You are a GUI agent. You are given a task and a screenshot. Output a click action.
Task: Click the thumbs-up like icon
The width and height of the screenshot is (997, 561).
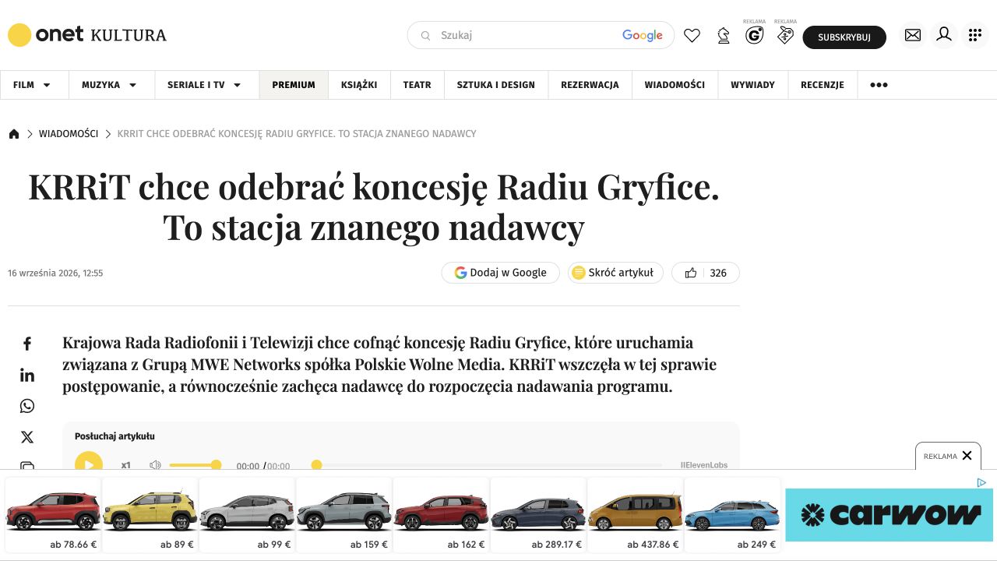tap(691, 273)
